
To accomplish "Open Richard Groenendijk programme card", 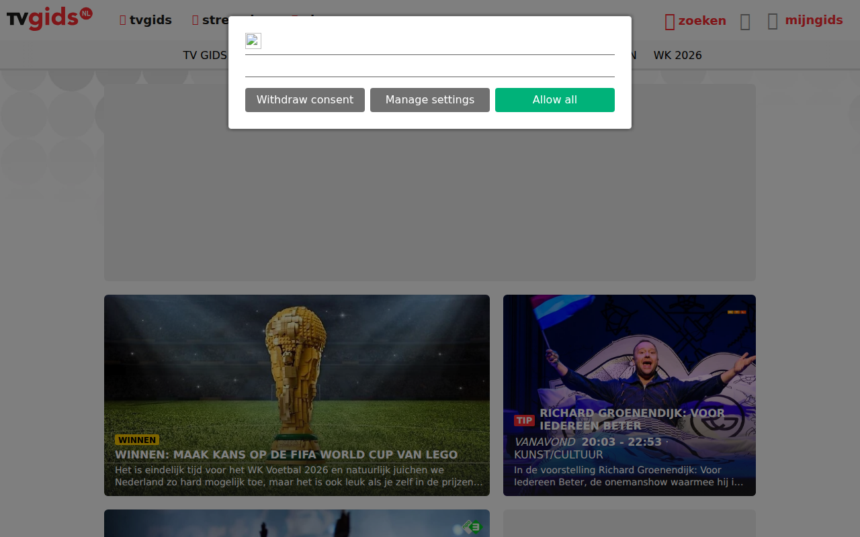I will [630, 395].
